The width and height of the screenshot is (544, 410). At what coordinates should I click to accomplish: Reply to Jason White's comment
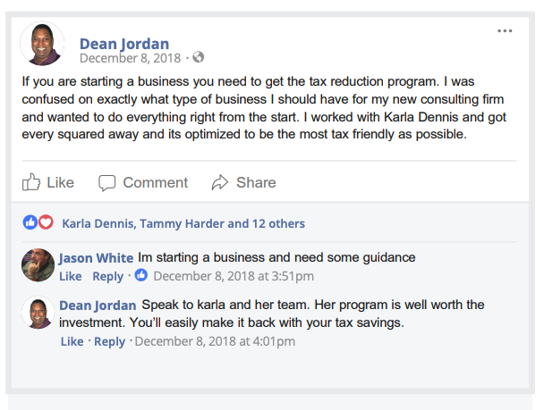point(108,276)
